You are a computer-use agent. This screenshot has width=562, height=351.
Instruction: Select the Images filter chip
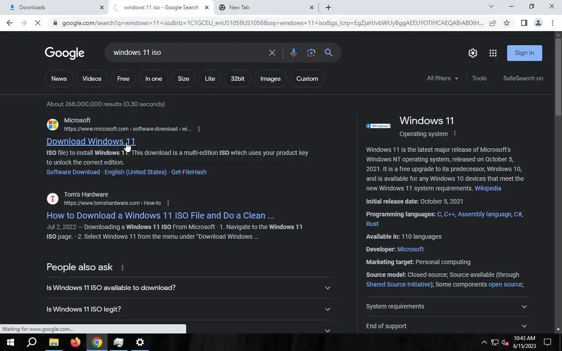(x=270, y=79)
